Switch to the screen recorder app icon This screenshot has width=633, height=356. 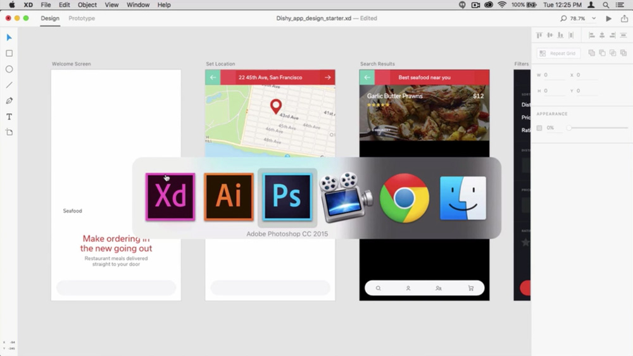[x=346, y=197]
